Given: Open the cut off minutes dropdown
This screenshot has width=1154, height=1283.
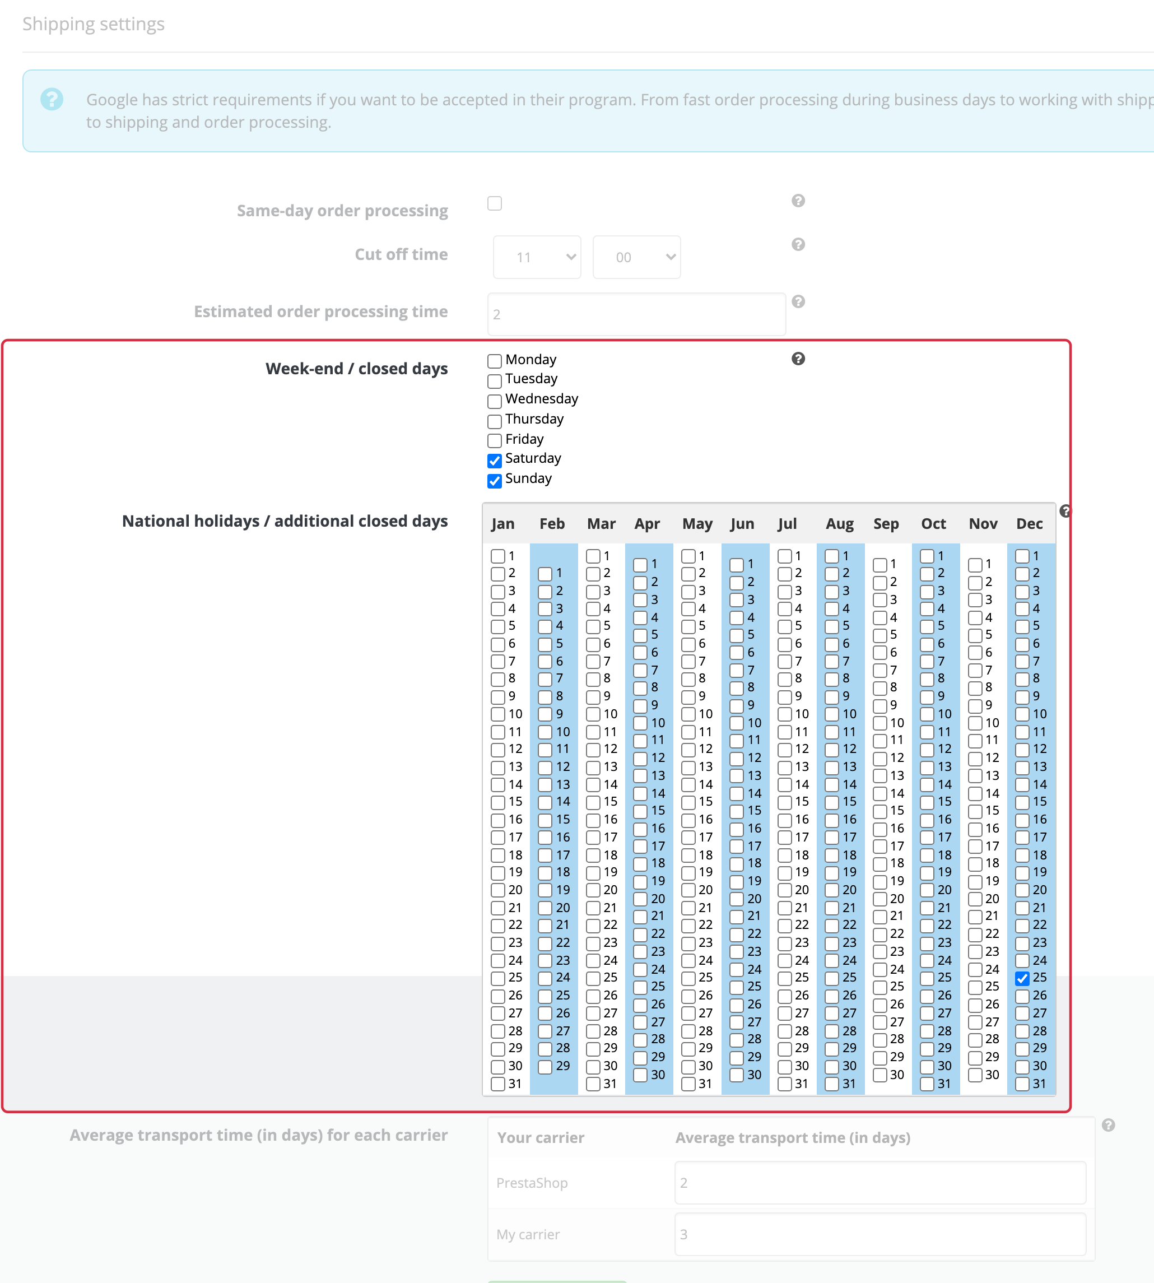Looking at the screenshot, I should pos(636,257).
